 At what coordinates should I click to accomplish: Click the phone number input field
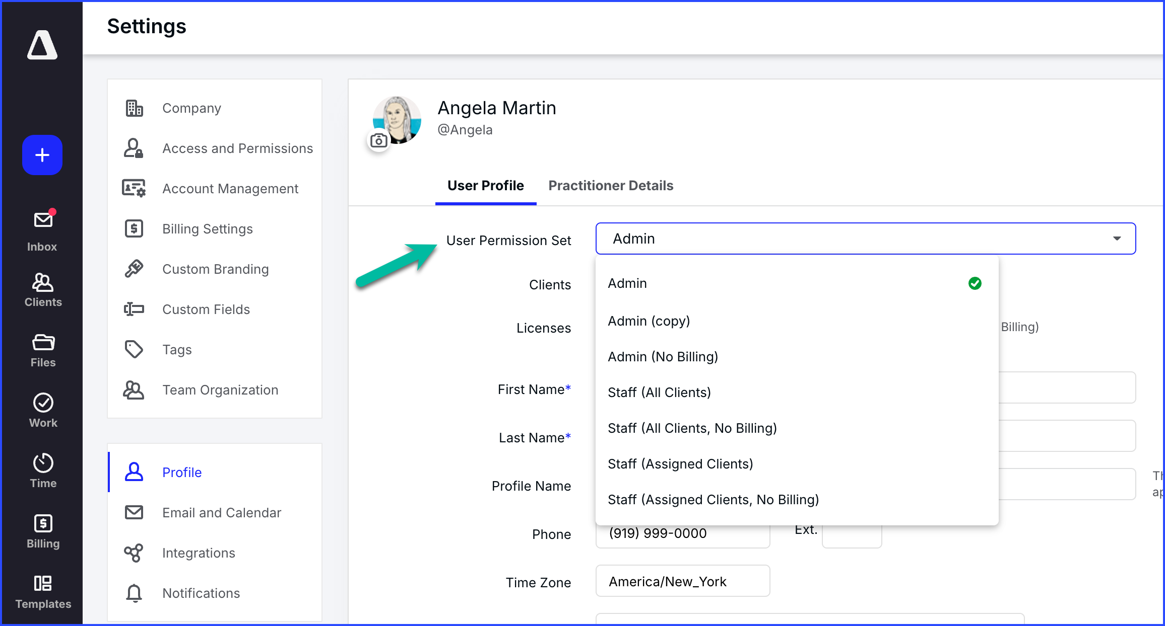[x=682, y=535]
